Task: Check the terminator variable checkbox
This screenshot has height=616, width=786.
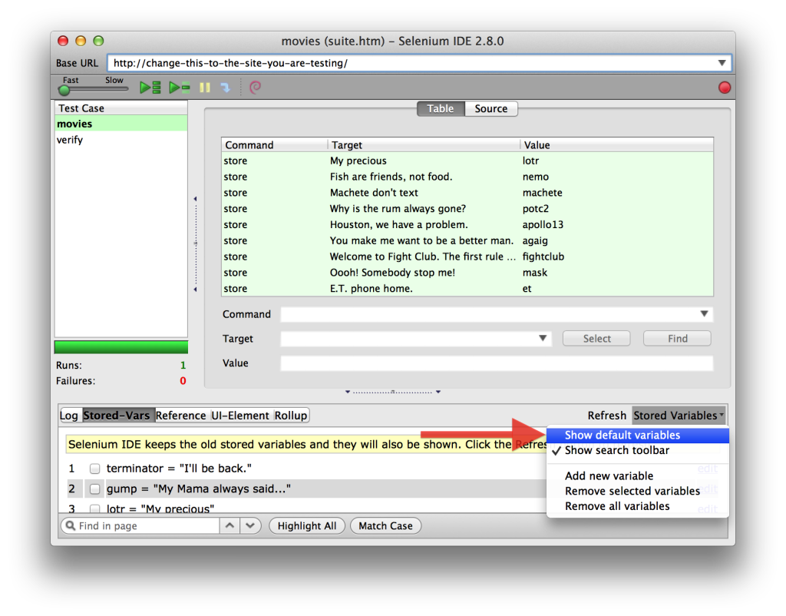Action: (94, 469)
